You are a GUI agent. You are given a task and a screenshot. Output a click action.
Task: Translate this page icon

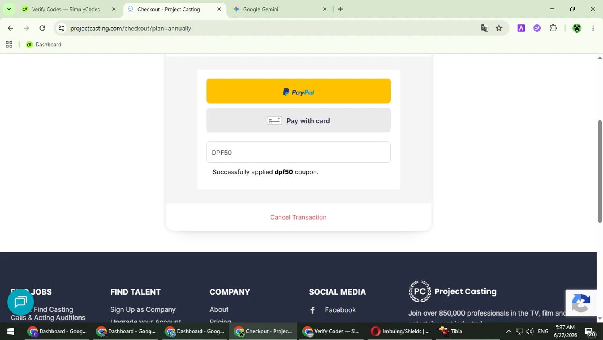[x=485, y=28]
